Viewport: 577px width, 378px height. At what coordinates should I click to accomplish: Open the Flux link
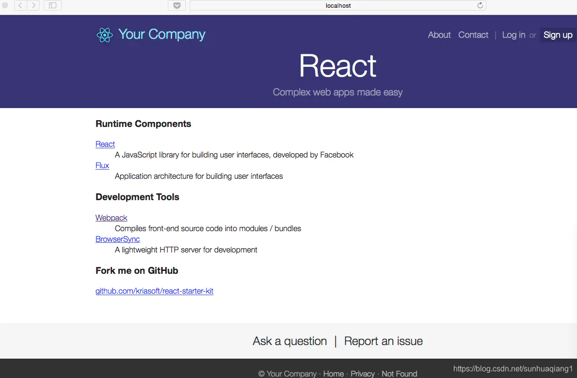coord(102,165)
